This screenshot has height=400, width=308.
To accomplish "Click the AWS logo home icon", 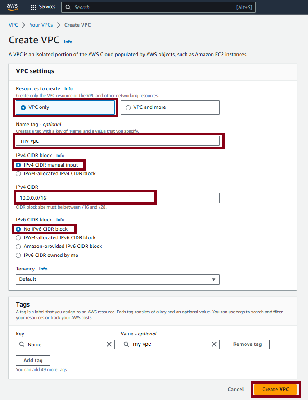I will tap(12, 7).
